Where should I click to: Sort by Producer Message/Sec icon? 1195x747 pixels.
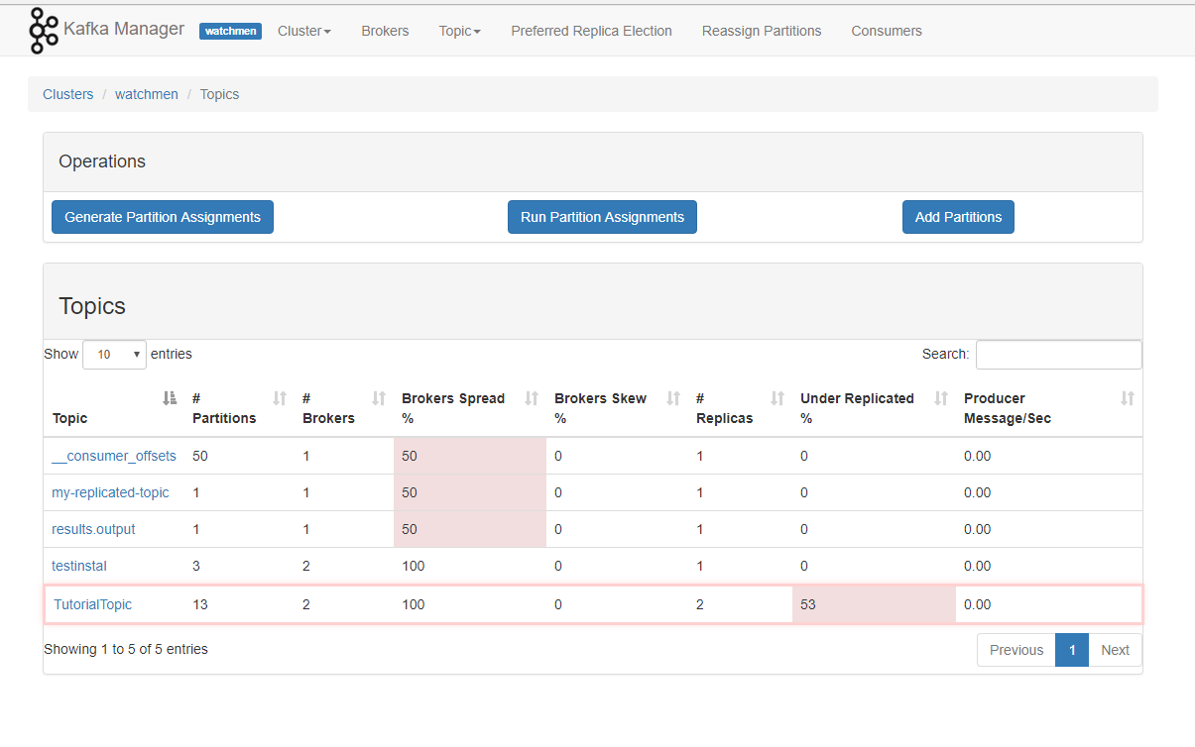pyautogui.click(x=1127, y=398)
